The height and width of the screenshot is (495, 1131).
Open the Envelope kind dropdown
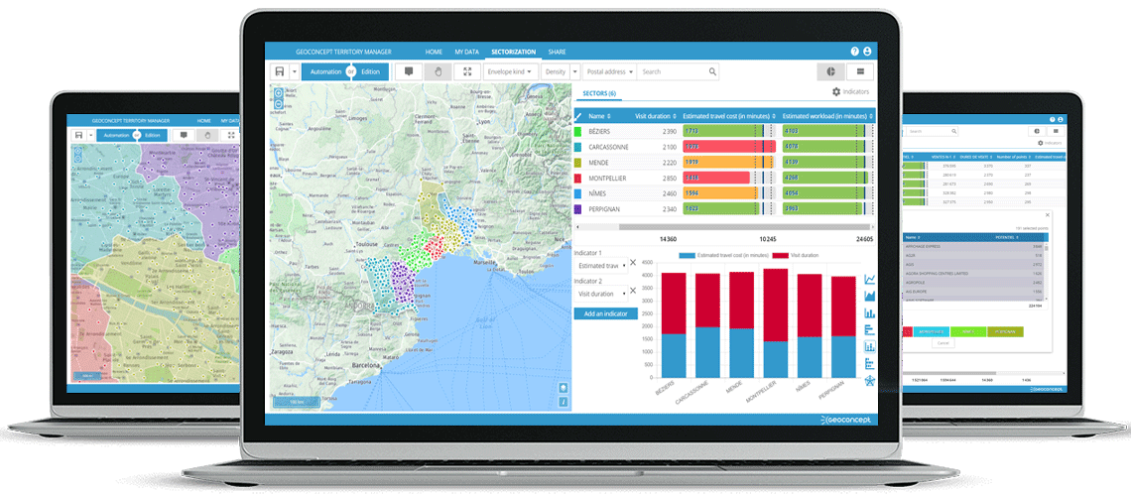tap(510, 71)
